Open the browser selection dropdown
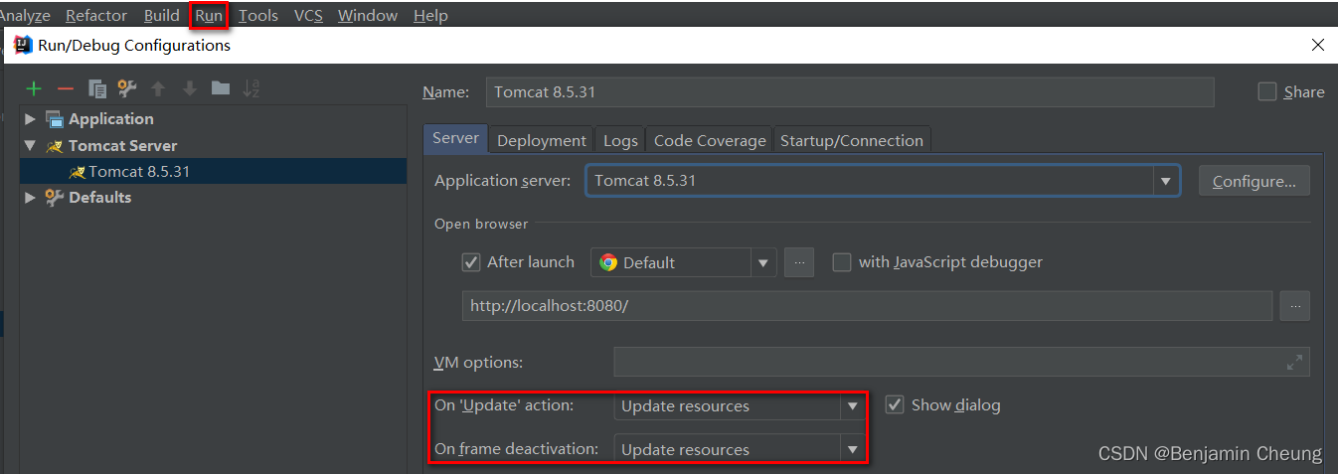Image resolution: width=1338 pixels, height=474 pixels. (763, 263)
